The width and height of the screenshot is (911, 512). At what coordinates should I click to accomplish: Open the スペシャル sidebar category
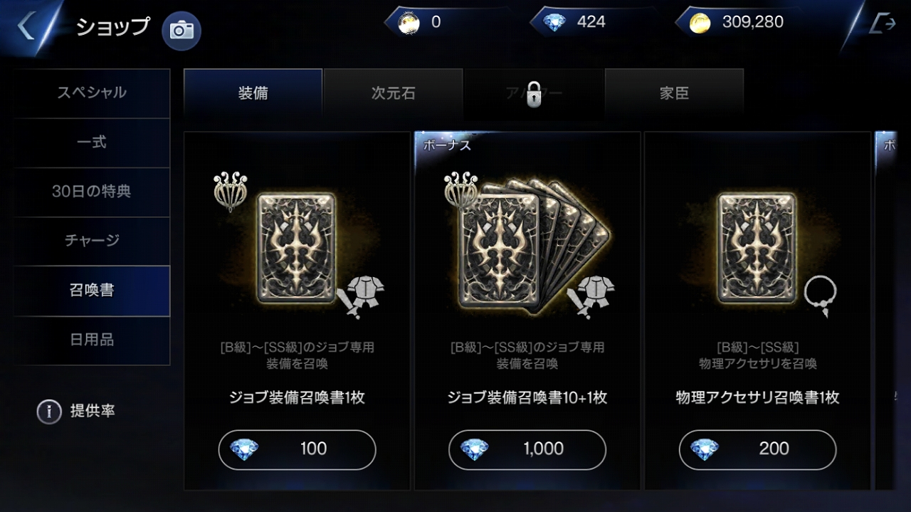pyautogui.click(x=92, y=93)
